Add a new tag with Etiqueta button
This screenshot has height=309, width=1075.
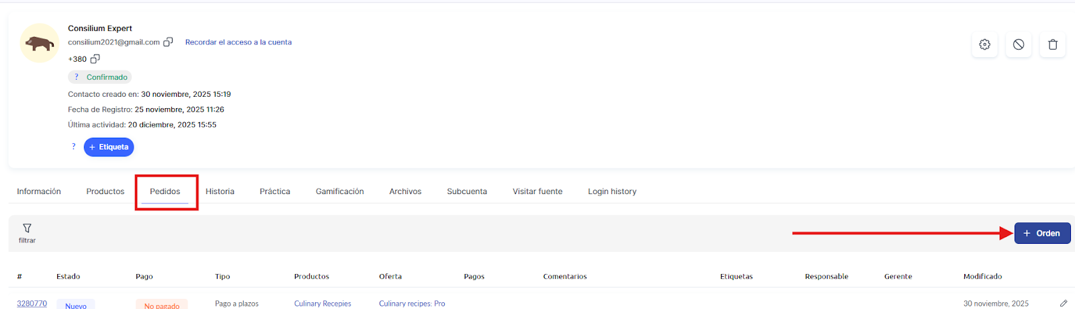pos(109,147)
